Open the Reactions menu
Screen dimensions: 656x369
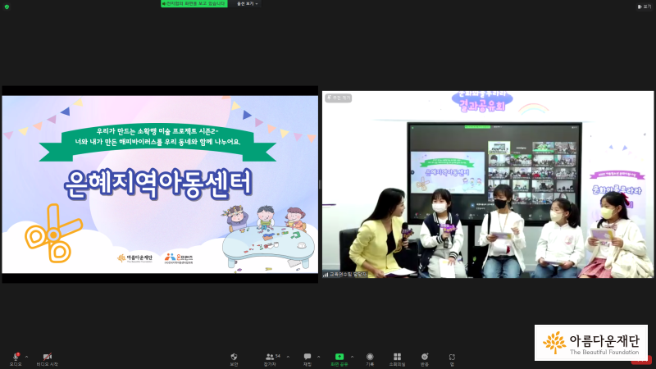pyautogui.click(x=425, y=359)
